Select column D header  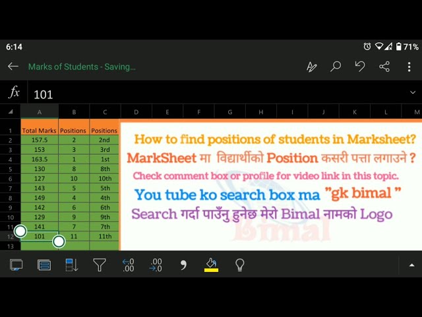(136, 112)
